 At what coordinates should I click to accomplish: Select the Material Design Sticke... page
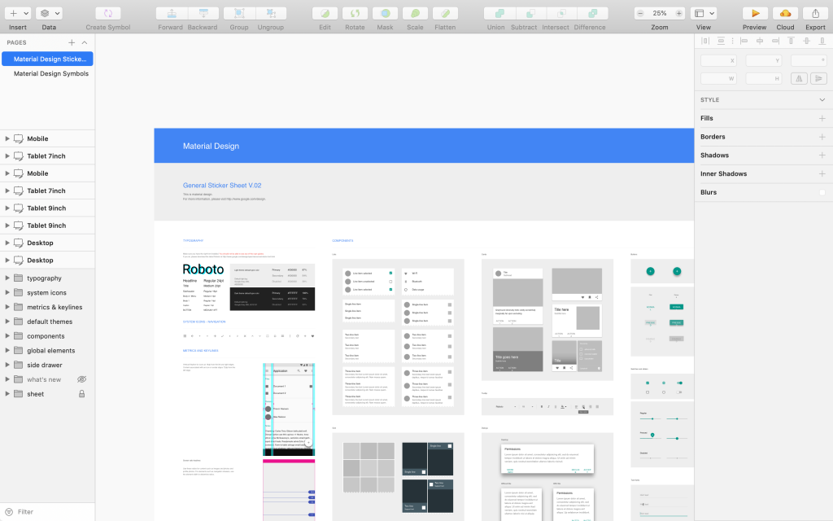pyautogui.click(x=47, y=59)
